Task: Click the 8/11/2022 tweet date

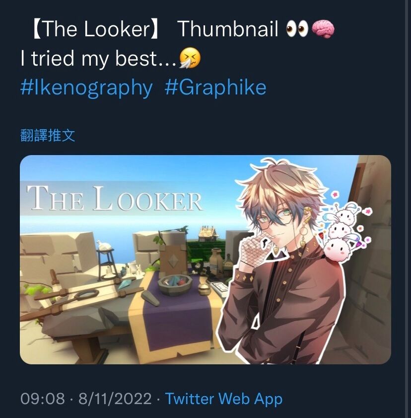Action: [x=115, y=399]
